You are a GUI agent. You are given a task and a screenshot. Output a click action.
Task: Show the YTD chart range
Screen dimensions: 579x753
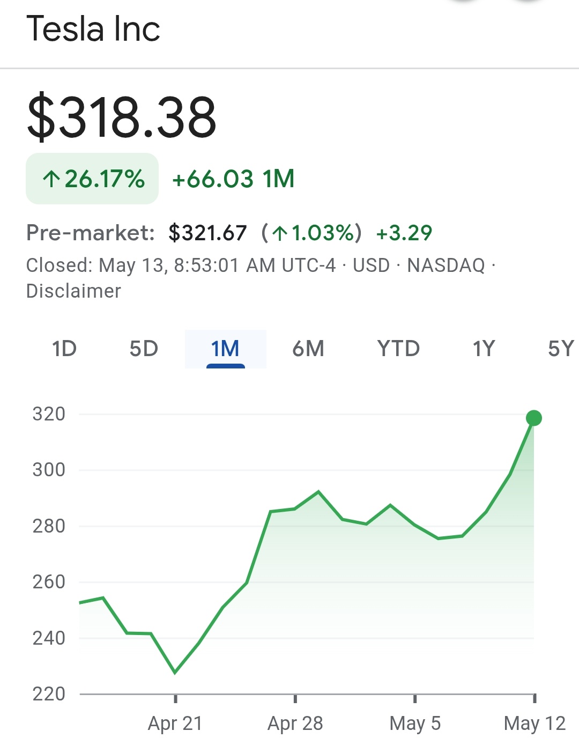pos(398,349)
